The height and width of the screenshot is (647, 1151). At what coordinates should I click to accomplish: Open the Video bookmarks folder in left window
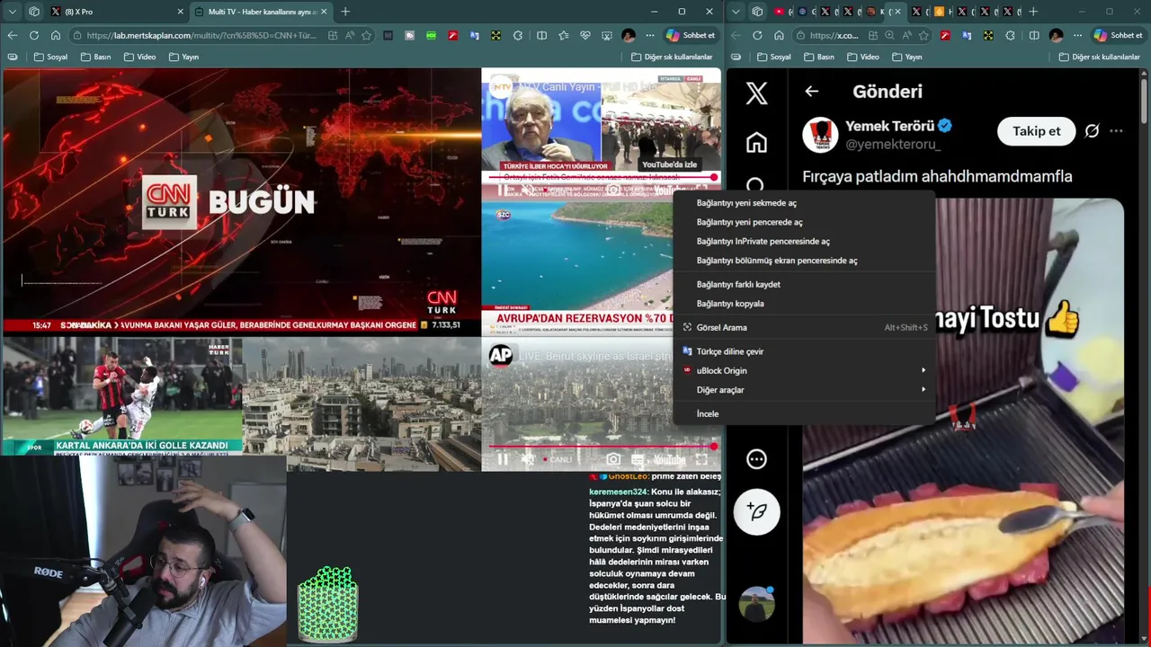(140, 57)
